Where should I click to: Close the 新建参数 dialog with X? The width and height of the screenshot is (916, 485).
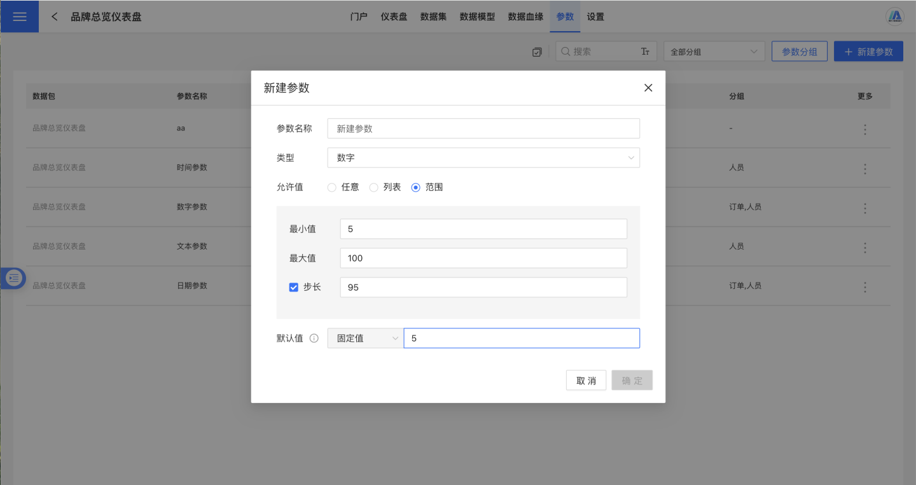(648, 88)
